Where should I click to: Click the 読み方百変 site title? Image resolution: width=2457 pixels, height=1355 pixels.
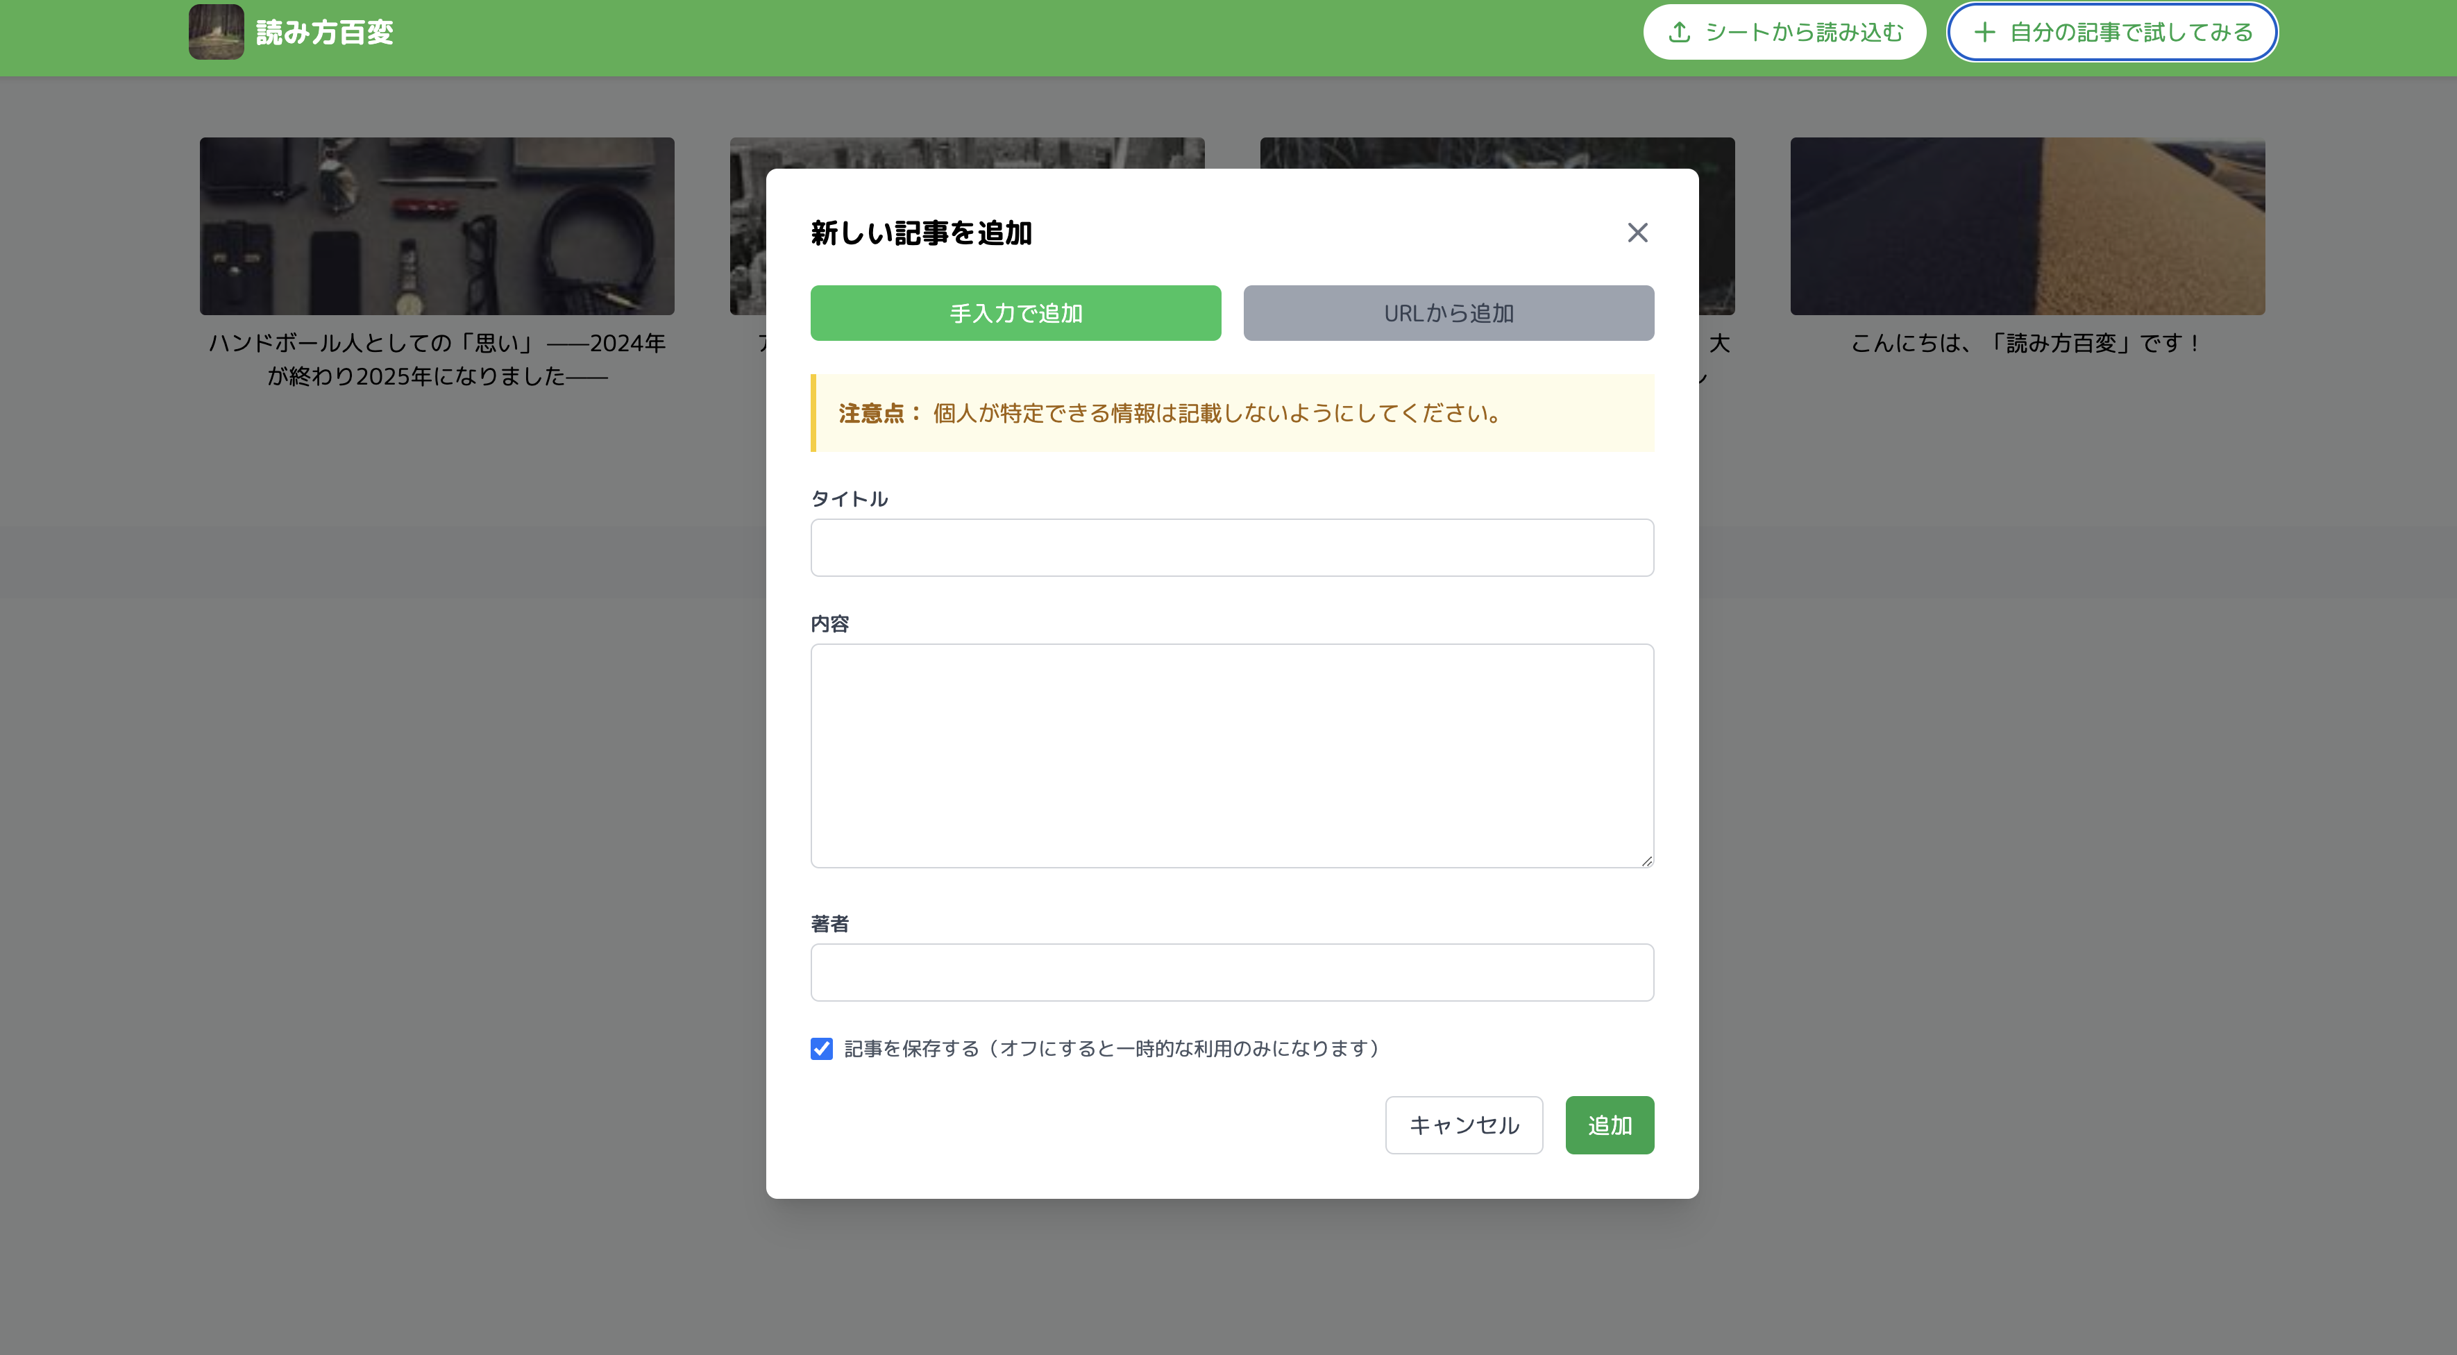pos(324,33)
